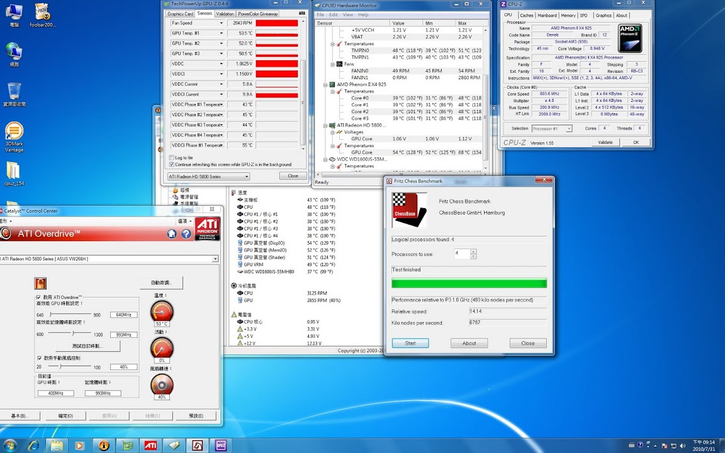Click the Overdrive activity gauge

click(162, 347)
